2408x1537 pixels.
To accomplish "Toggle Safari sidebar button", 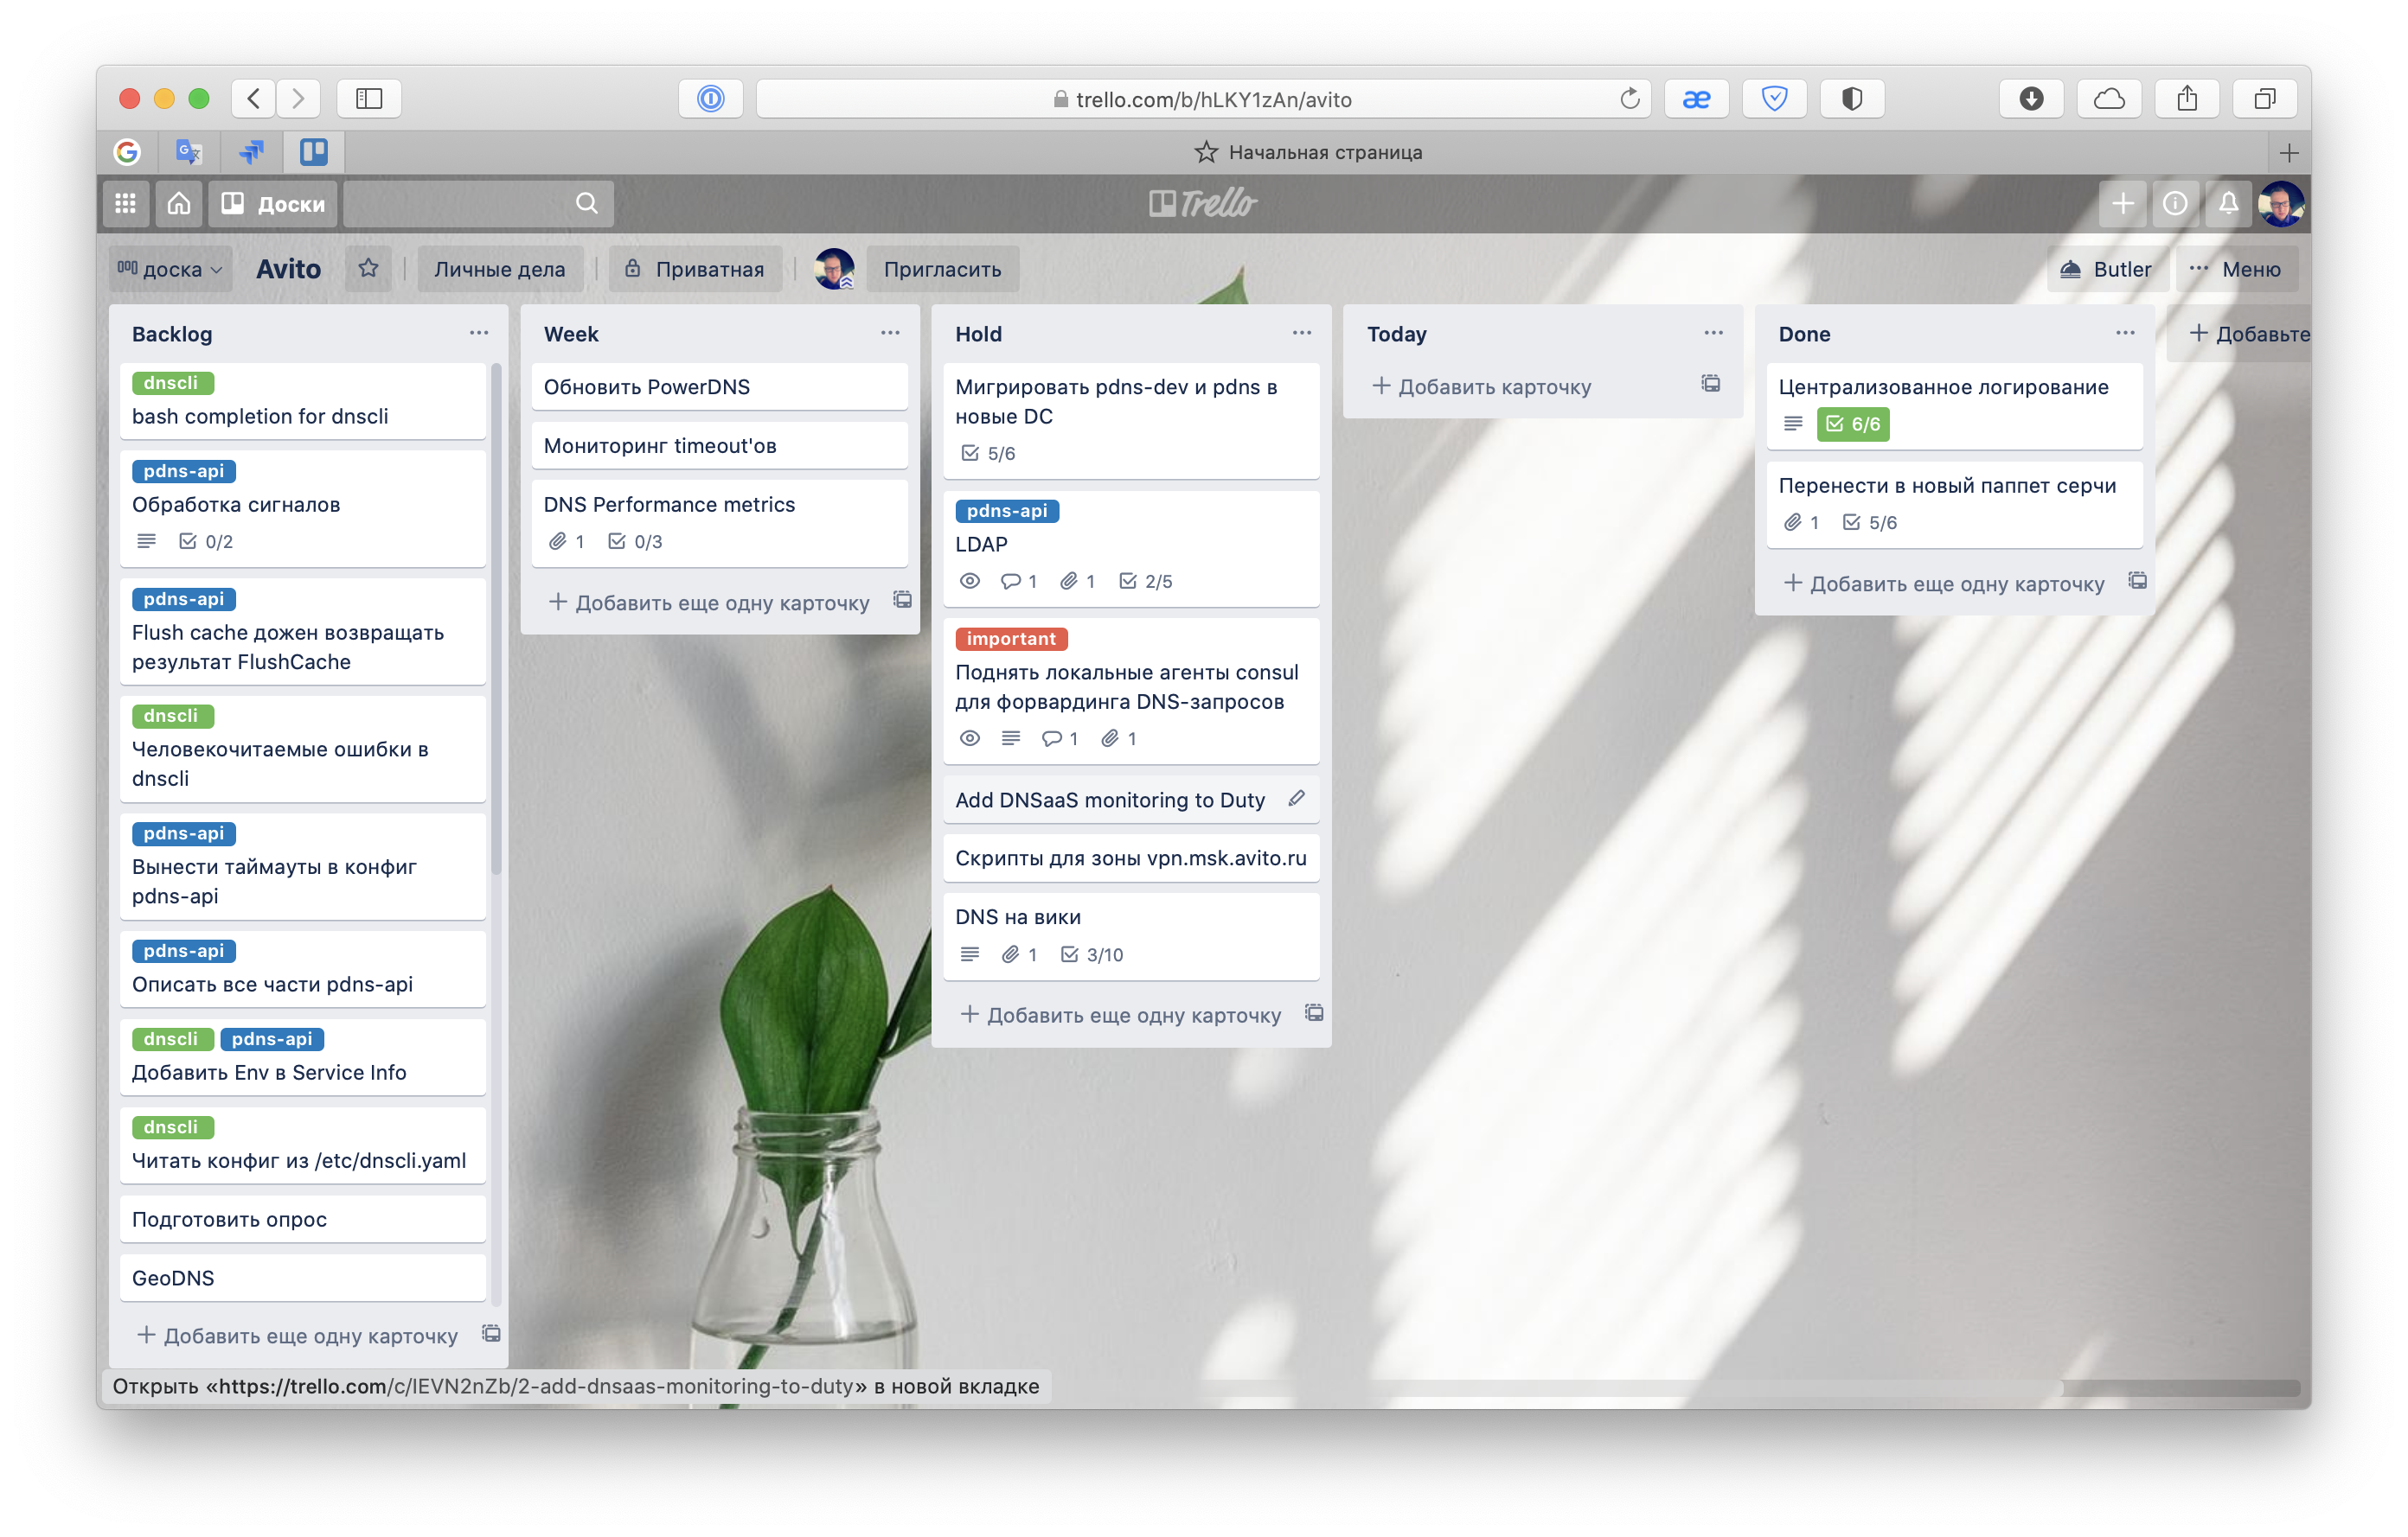I will (x=369, y=98).
